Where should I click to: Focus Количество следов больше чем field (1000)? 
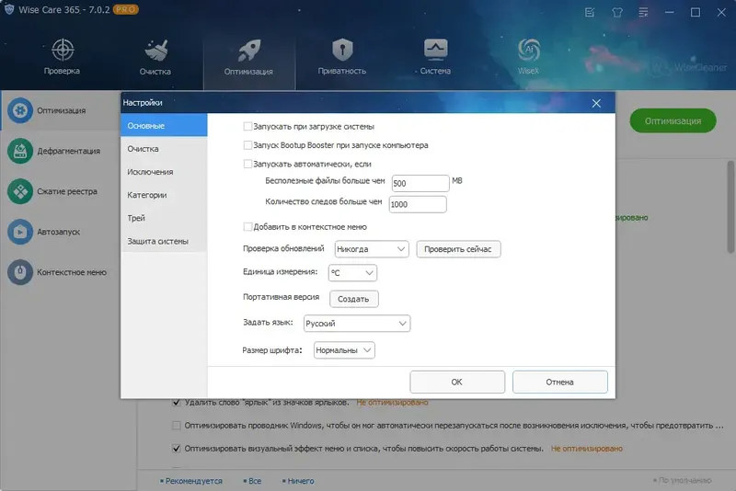coord(418,204)
